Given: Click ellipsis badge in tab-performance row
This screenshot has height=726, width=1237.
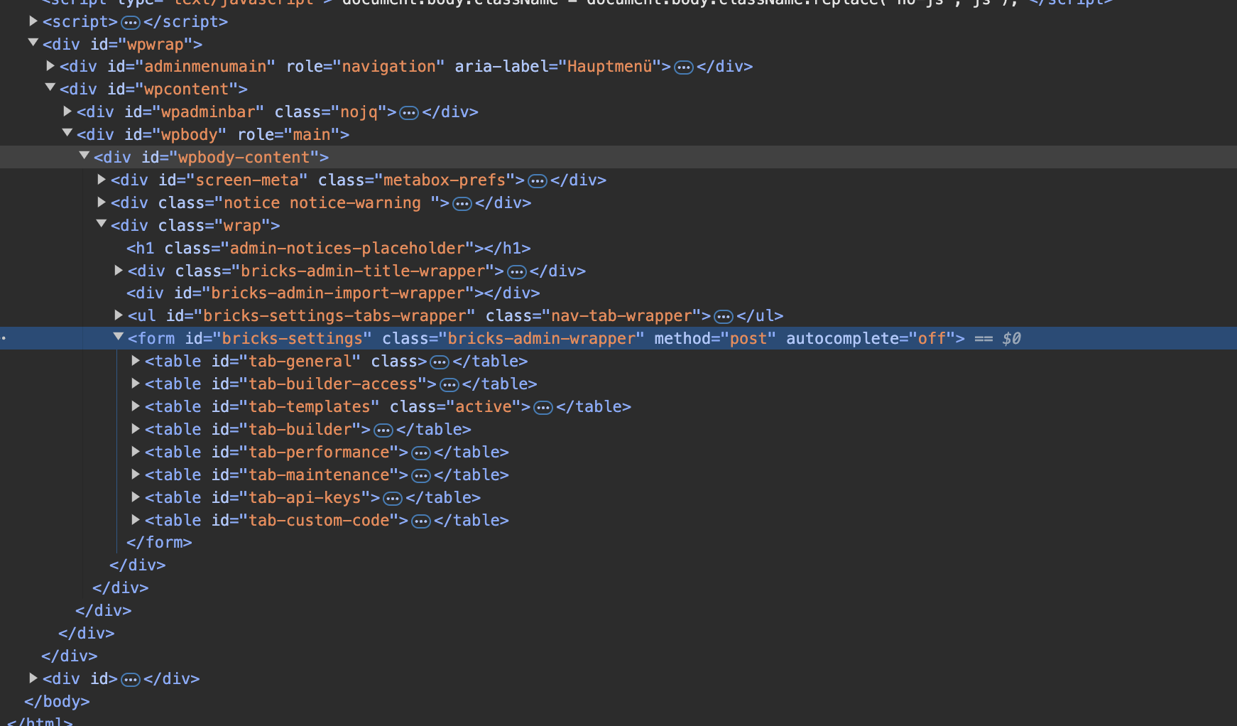Looking at the screenshot, I should [421, 453].
